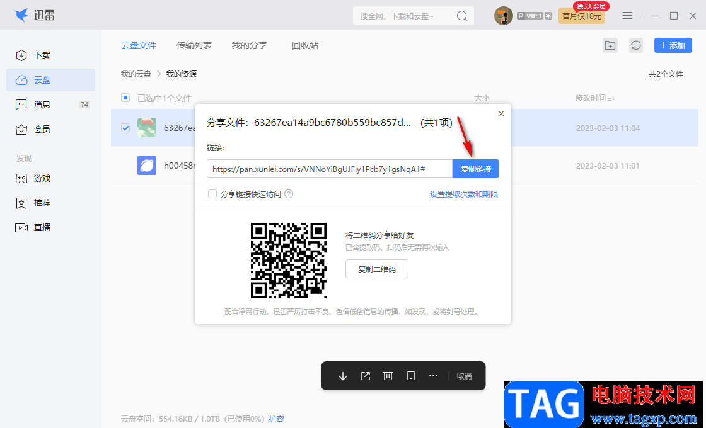706x428 pixels.
Task: Open 会员 in the sidebar
Action: (50, 130)
